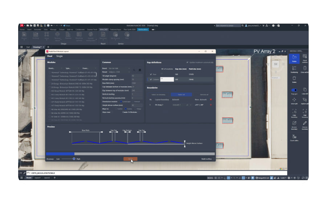
Task: Open the Brand filter dropdown in Modules
Action: click(x=55, y=68)
